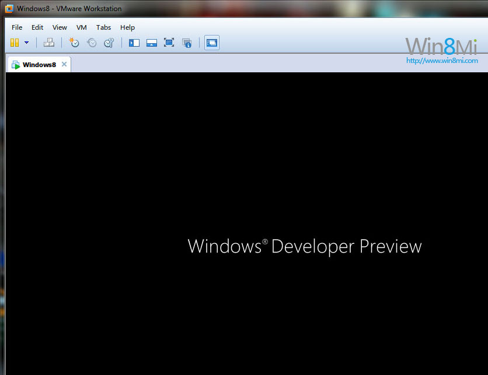Viewport: 488px width, 375px height.
Task: Click the Unity mode icon
Action: (x=187, y=43)
